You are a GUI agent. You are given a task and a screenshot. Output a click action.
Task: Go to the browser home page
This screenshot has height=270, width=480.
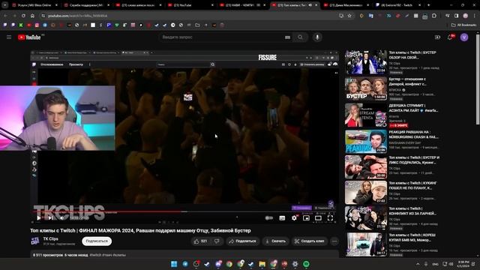pyautogui.click(x=32, y=16)
